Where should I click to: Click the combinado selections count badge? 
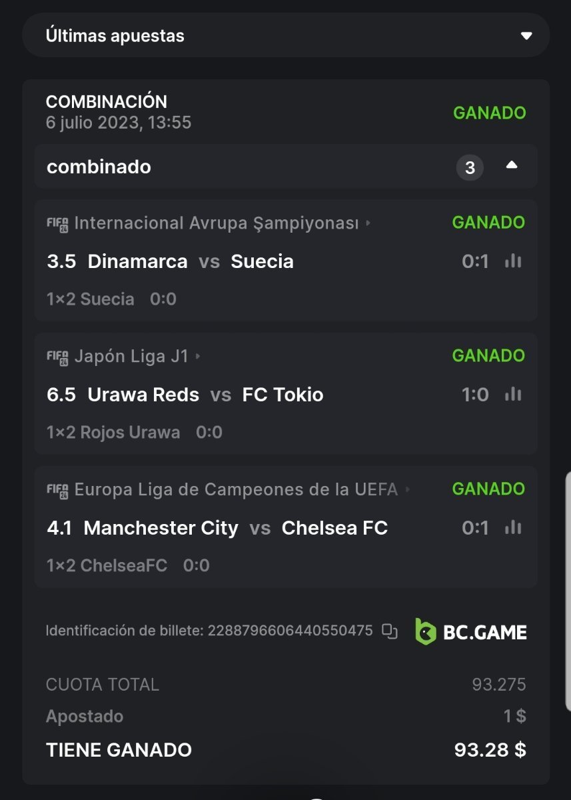[470, 167]
